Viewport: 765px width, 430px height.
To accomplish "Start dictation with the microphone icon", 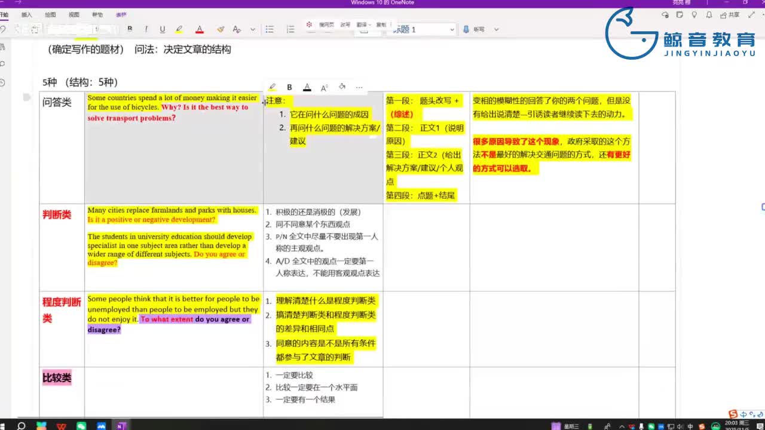I will pos(466,29).
